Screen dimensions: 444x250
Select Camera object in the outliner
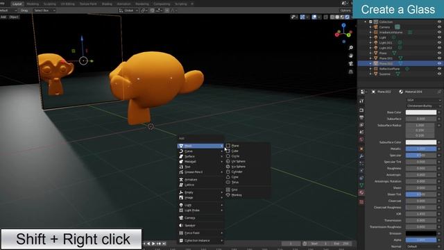tap(384, 27)
